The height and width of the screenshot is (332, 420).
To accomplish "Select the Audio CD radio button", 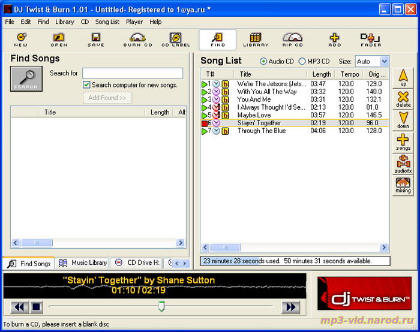I will click(263, 61).
